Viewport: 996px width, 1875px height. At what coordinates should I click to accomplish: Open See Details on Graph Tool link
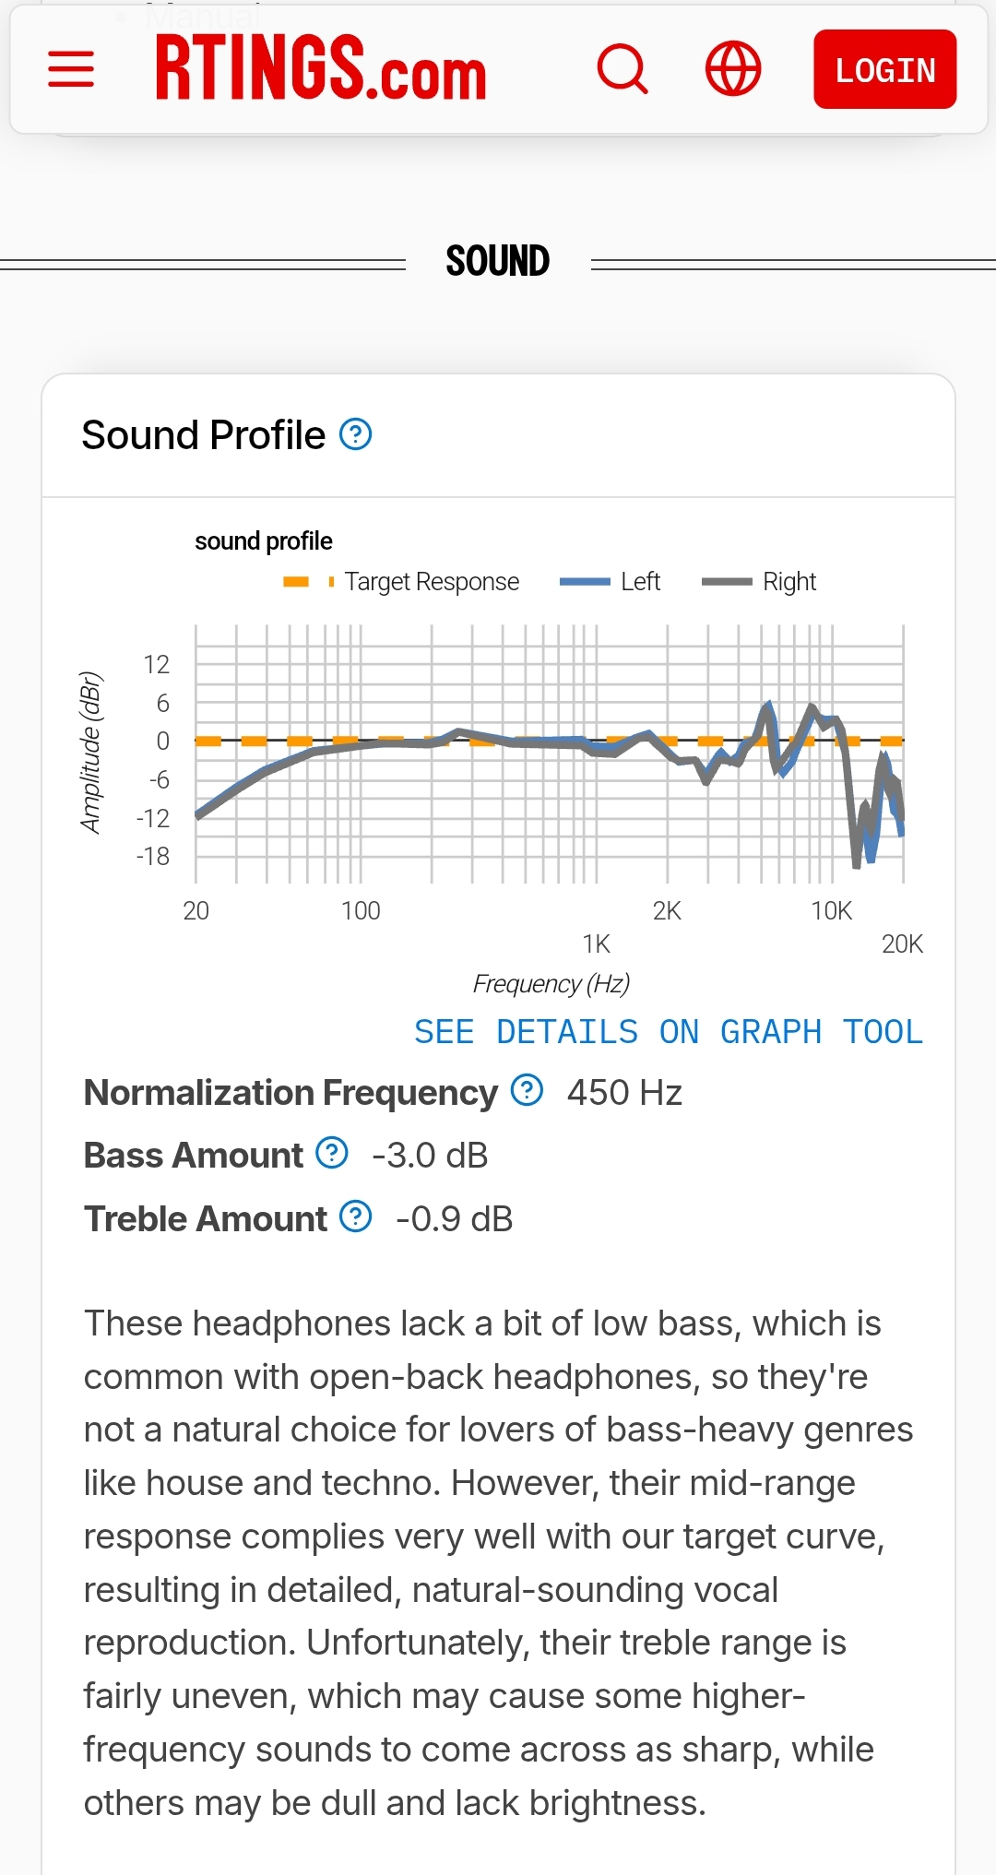point(668,1032)
